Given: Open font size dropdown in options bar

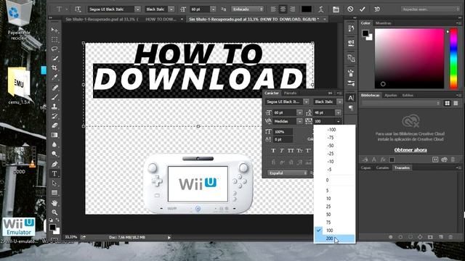Looking at the screenshot, I should pos(213,9).
